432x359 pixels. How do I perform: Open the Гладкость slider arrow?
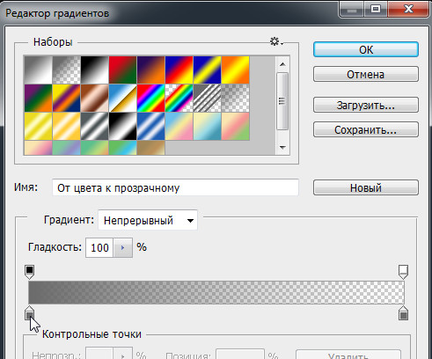pyautogui.click(x=123, y=248)
